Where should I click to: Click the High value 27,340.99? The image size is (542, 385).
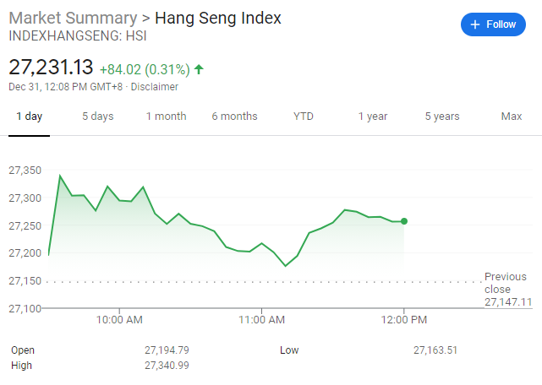coord(167,366)
